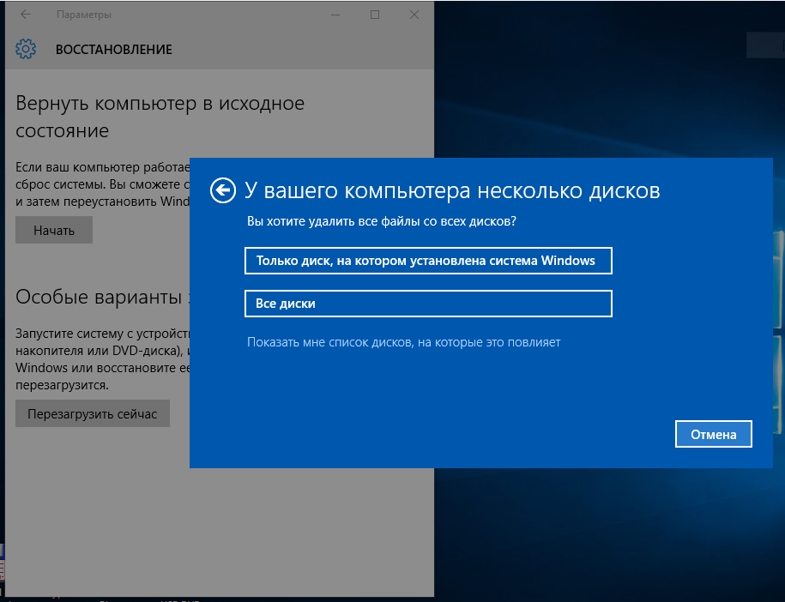Screen dimensions: 785x602
Task: Open Показать мне список дисков link
Action: click(x=403, y=342)
